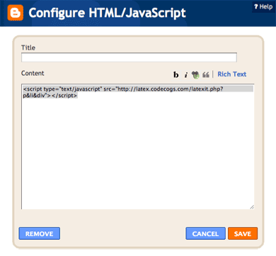Image resolution: width=276 pixels, height=256 pixels.
Task: Apply blockquote with the quotation mark icon
Action: (206, 74)
